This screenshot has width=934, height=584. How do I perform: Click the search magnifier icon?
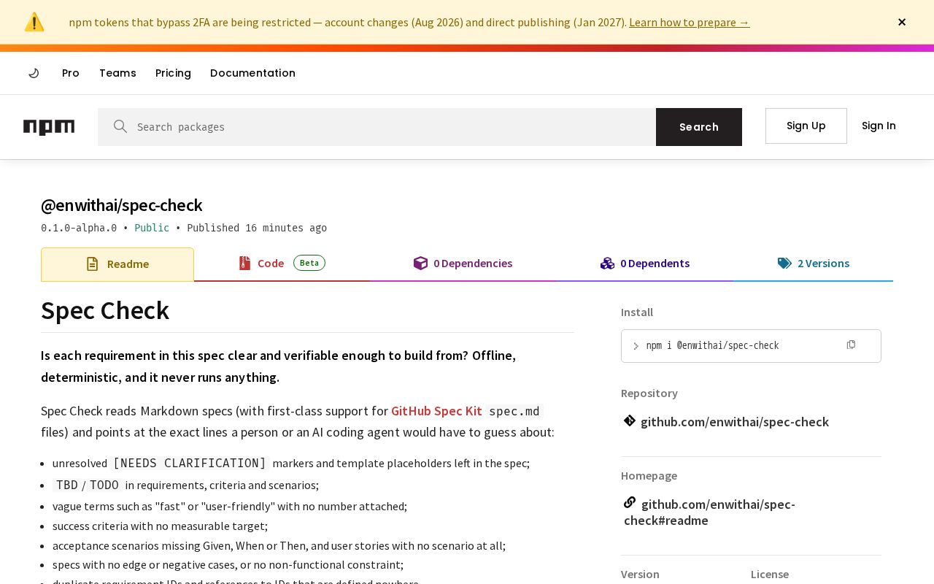pos(120,126)
